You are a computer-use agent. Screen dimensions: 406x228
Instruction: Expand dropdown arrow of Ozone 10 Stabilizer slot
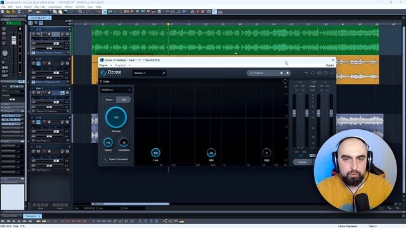coord(68,111)
